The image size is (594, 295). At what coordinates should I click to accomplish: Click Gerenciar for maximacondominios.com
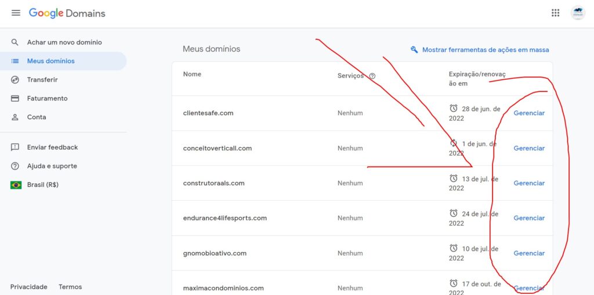(529, 288)
